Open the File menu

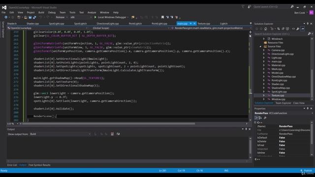[x=3, y=12]
